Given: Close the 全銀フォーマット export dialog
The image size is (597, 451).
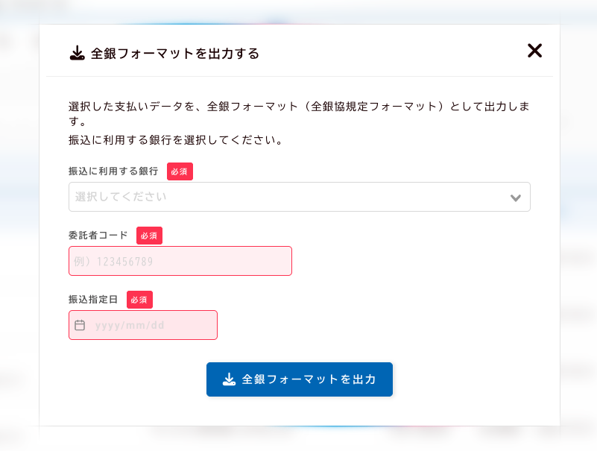Looking at the screenshot, I should coord(534,51).
